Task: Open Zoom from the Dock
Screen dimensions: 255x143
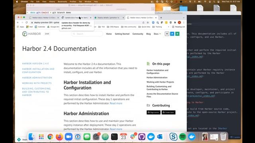Action: click(x=69, y=137)
